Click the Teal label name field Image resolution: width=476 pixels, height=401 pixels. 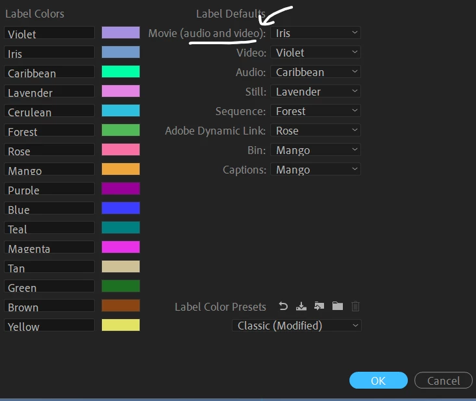(x=49, y=227)
